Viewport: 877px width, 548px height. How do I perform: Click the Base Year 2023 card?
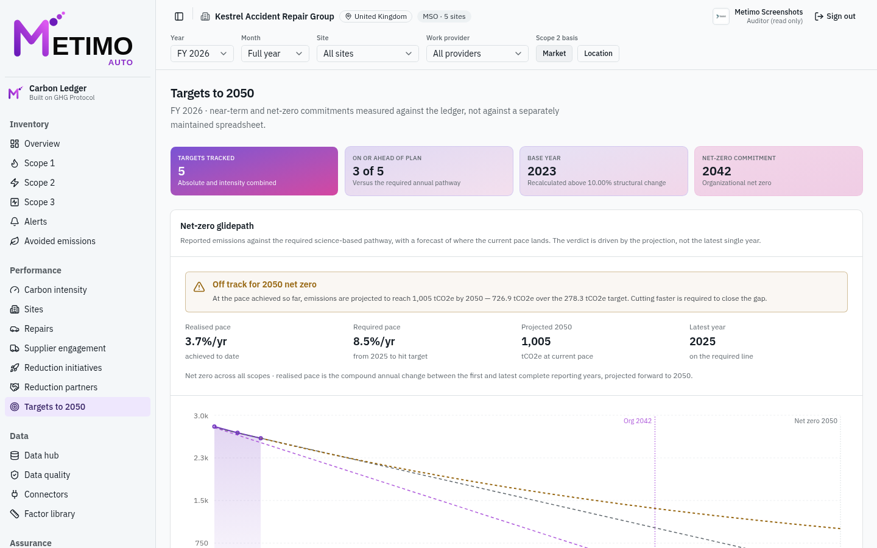click(x=604, y=171)
